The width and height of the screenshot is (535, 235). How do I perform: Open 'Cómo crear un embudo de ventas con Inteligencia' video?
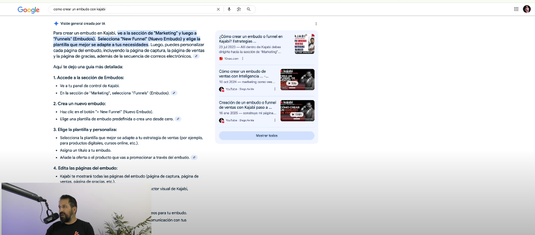[x=243, y=74]
